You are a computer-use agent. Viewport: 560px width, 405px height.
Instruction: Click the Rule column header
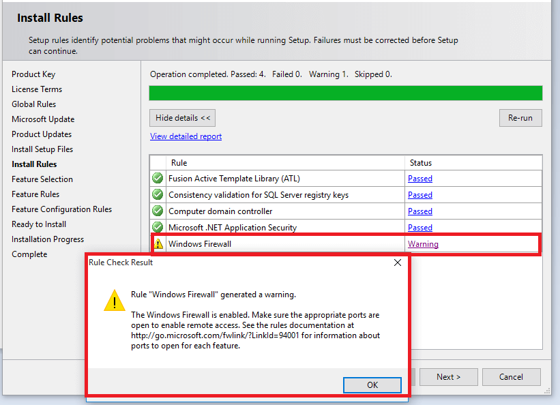[179, 163]
